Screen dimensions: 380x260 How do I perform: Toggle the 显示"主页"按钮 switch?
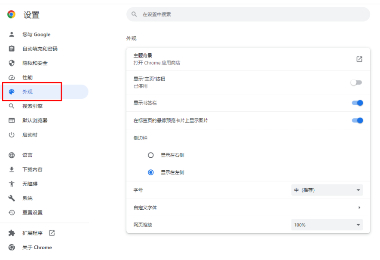click(x=356, y=83)
